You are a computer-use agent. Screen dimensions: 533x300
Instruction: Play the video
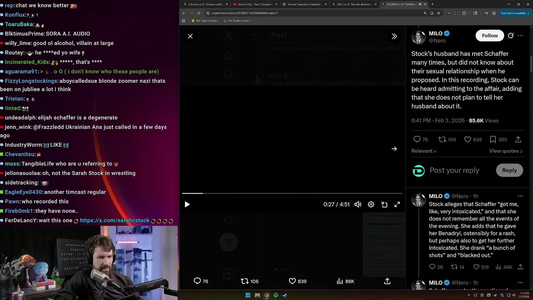(187, 205)
